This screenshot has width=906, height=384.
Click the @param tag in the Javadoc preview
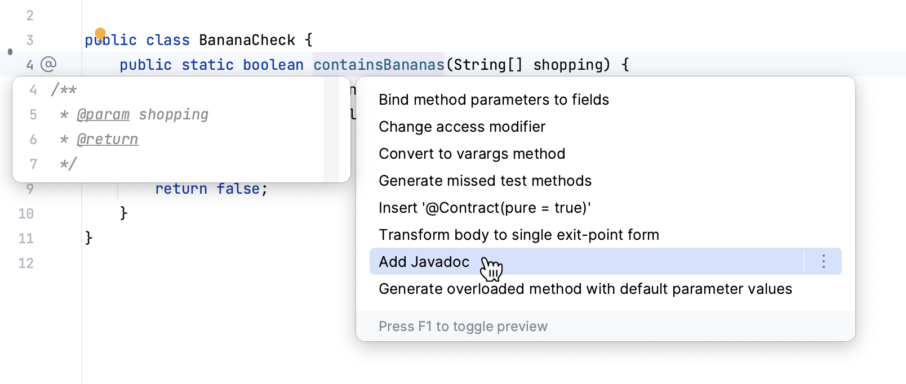pos(104,114)
